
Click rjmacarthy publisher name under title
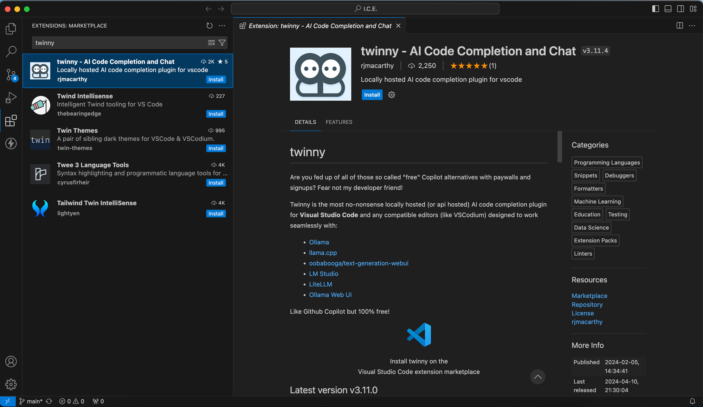(x=377, y=66)
